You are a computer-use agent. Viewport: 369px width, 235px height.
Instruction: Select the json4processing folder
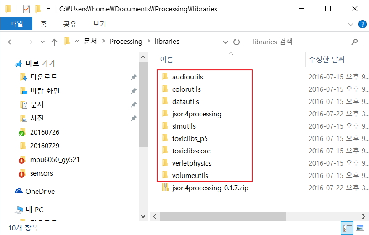(197, 114)
